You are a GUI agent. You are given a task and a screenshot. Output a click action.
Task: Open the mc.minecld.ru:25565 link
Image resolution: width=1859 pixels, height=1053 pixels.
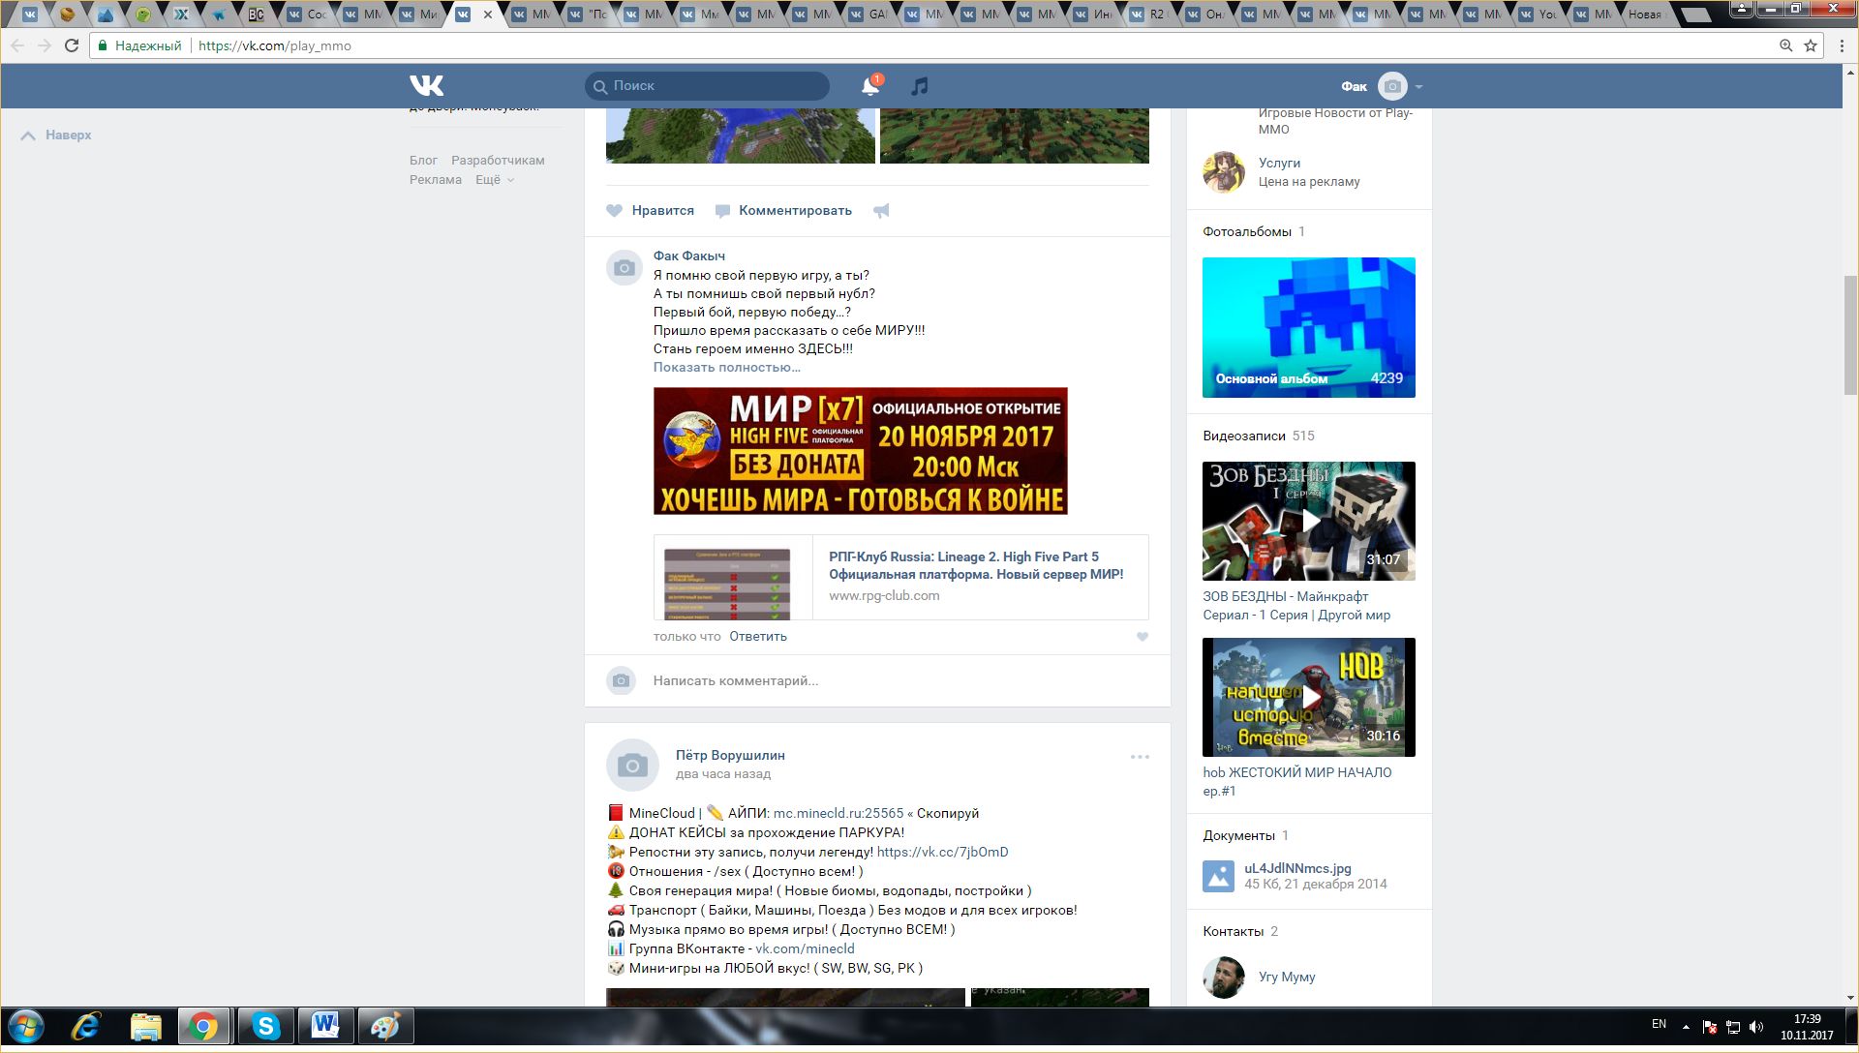(838, 814)
